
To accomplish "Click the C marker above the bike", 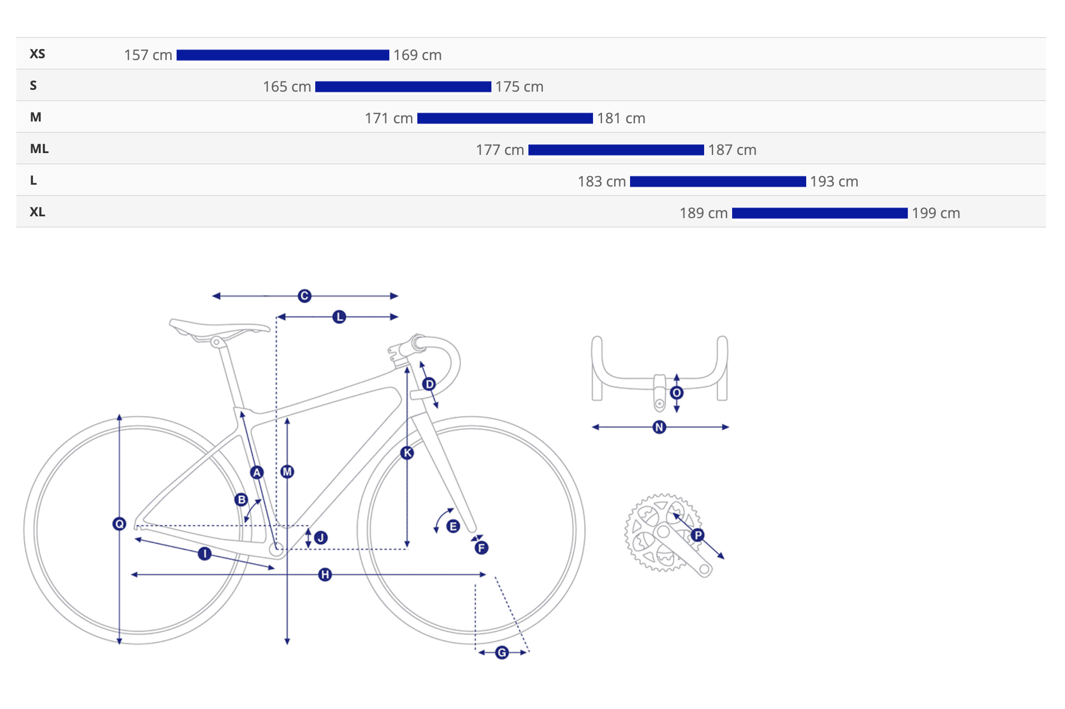I will (304, 296).
